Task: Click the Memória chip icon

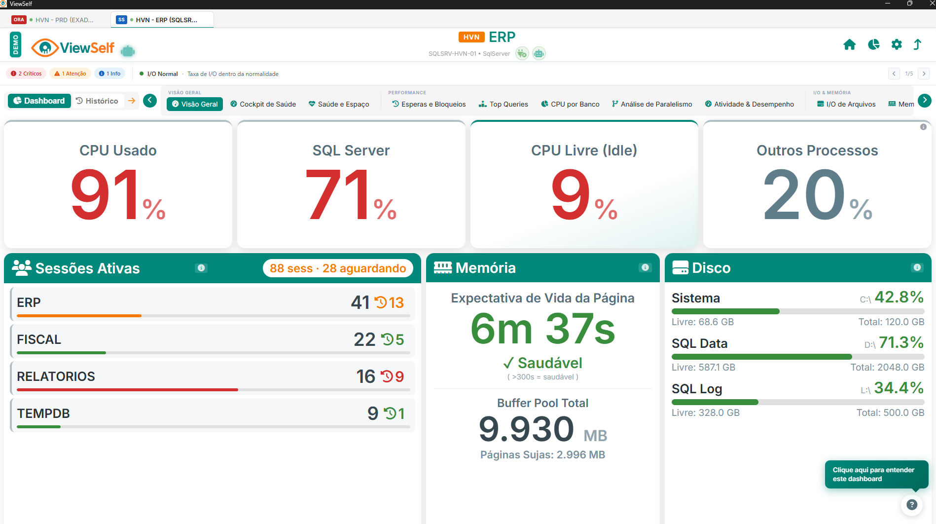Action: click(x=443, y=267)
